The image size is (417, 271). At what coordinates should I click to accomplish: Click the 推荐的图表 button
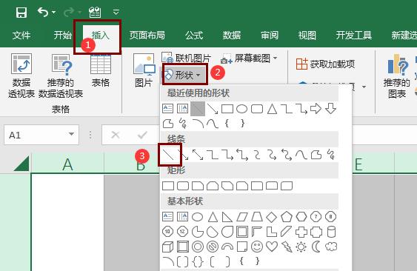point(397,76)
